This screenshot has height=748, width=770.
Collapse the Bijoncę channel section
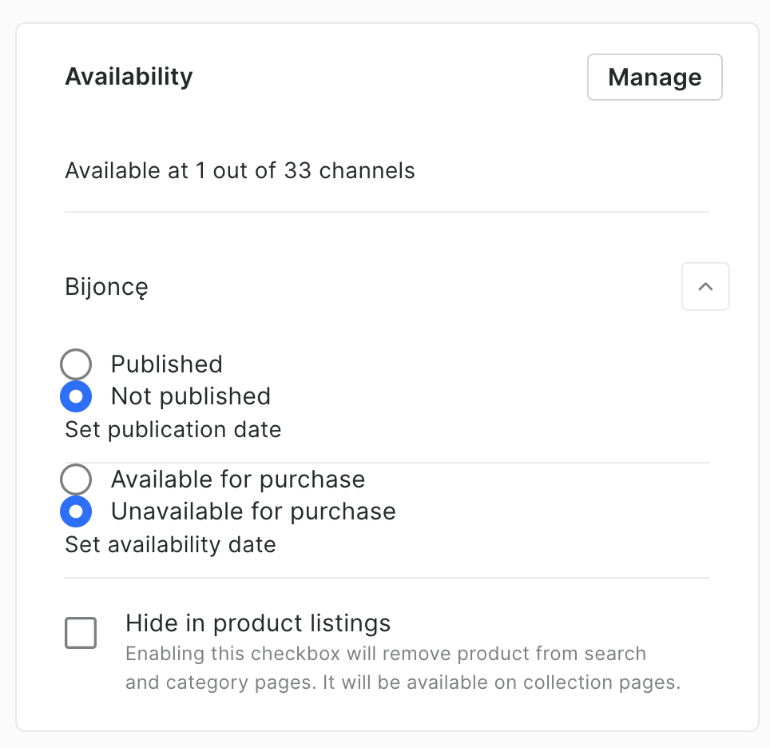[705, 287]
